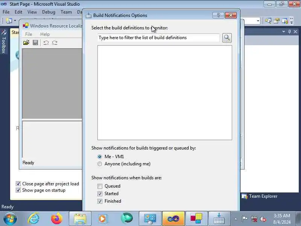301x226 pixels.
Task: Click the Action Center flag tray icon
Action: coord(245,219)
